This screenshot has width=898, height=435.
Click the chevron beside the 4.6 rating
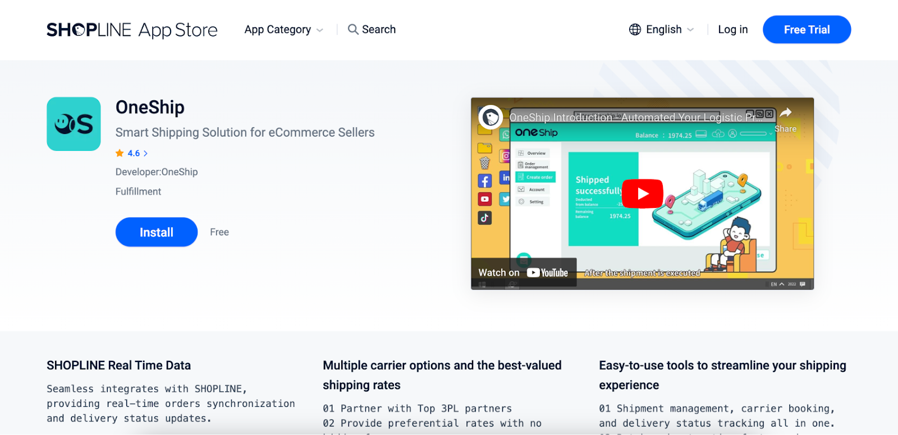click(145, 153)
